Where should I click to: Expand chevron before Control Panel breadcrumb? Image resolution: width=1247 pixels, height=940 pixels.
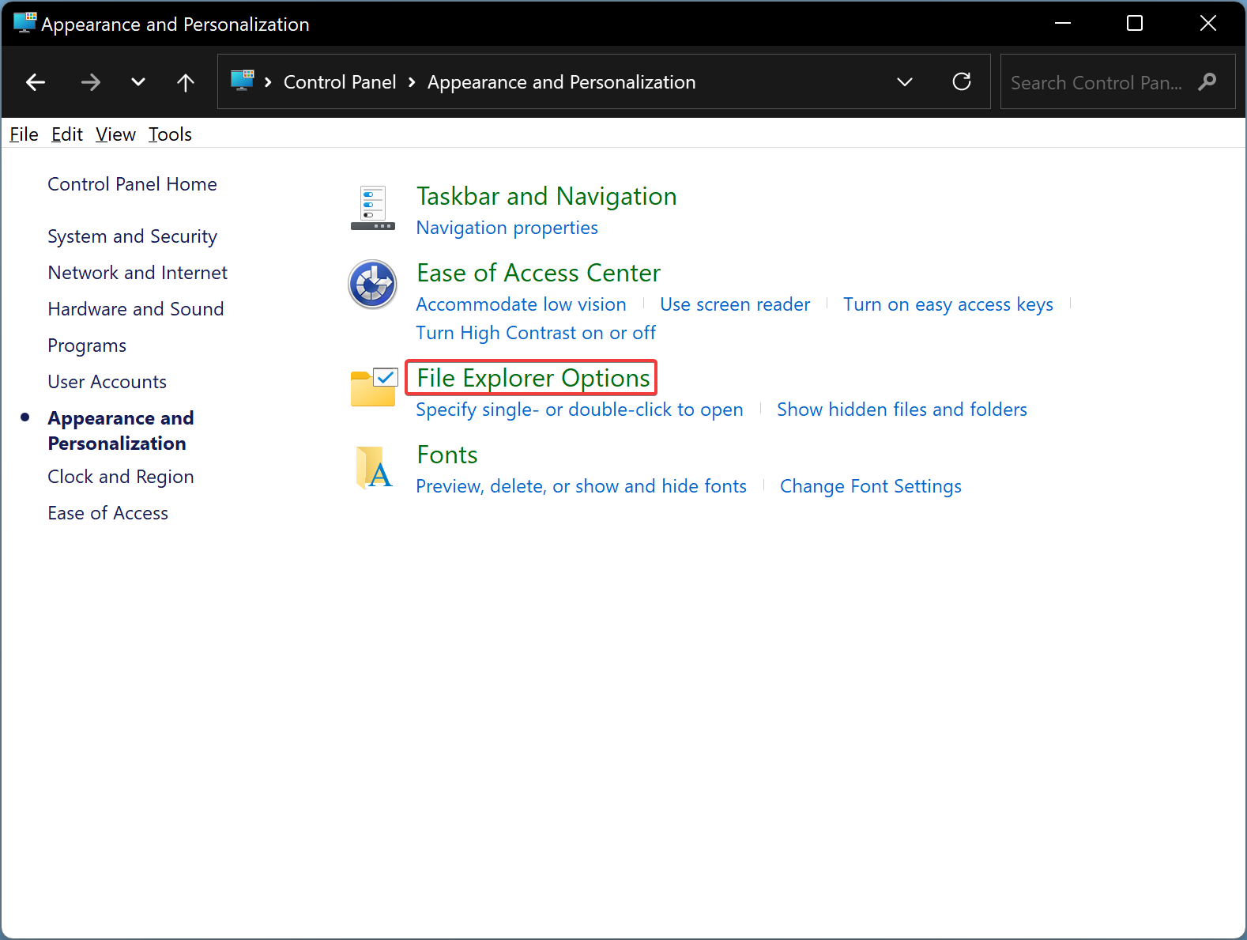269,82
